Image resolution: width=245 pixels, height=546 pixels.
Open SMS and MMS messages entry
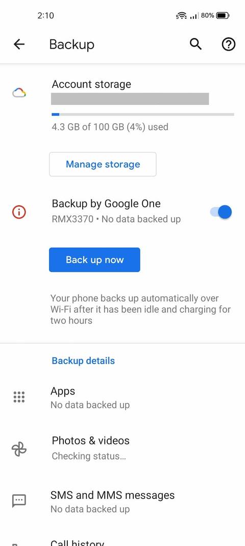[122, 501]
